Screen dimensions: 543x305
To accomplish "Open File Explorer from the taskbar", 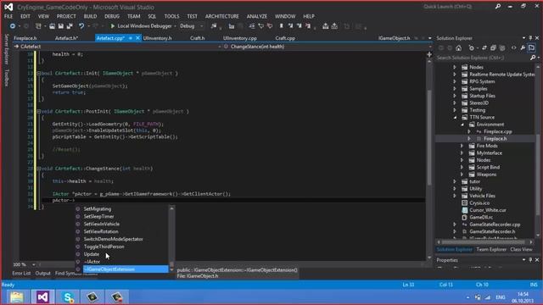I will [17, 297].
